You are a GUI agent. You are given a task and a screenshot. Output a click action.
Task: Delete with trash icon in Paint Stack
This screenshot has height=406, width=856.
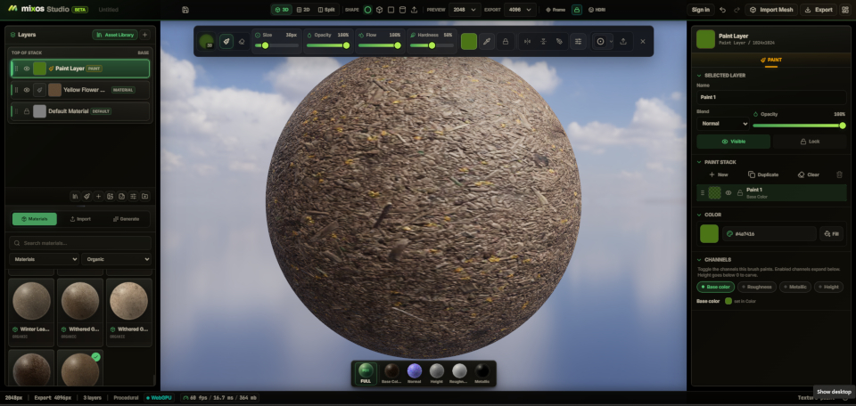840,175
